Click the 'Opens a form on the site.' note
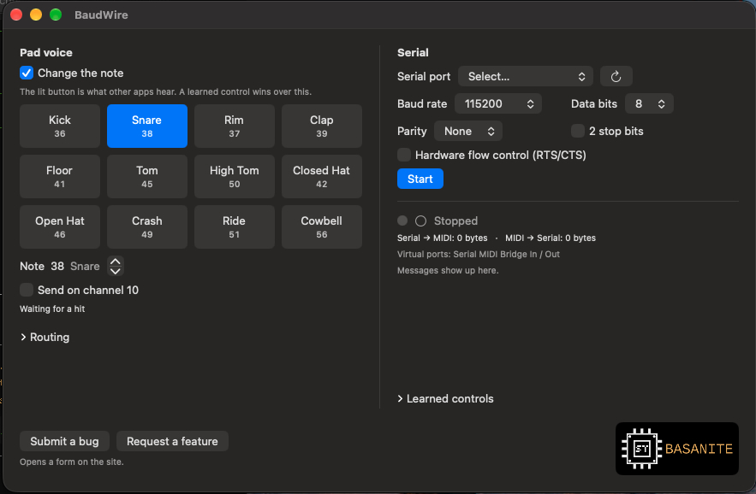 click(72, 462)
